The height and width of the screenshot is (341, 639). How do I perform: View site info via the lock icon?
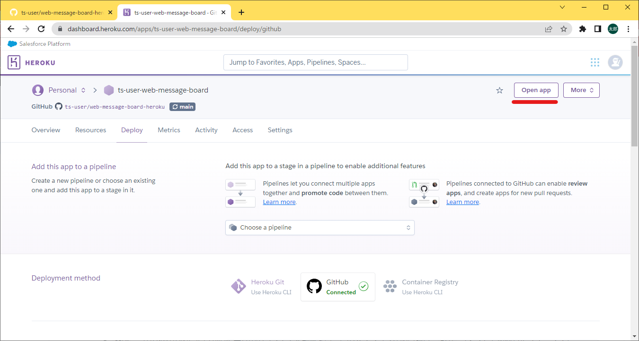point(60,29)
